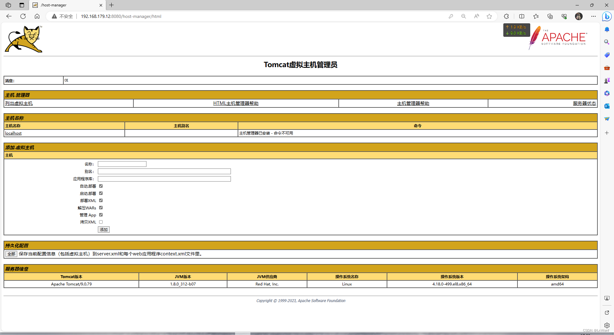The image size is (614, 335).
Task: Open the favorites list icon
Action: coord(536,16)
